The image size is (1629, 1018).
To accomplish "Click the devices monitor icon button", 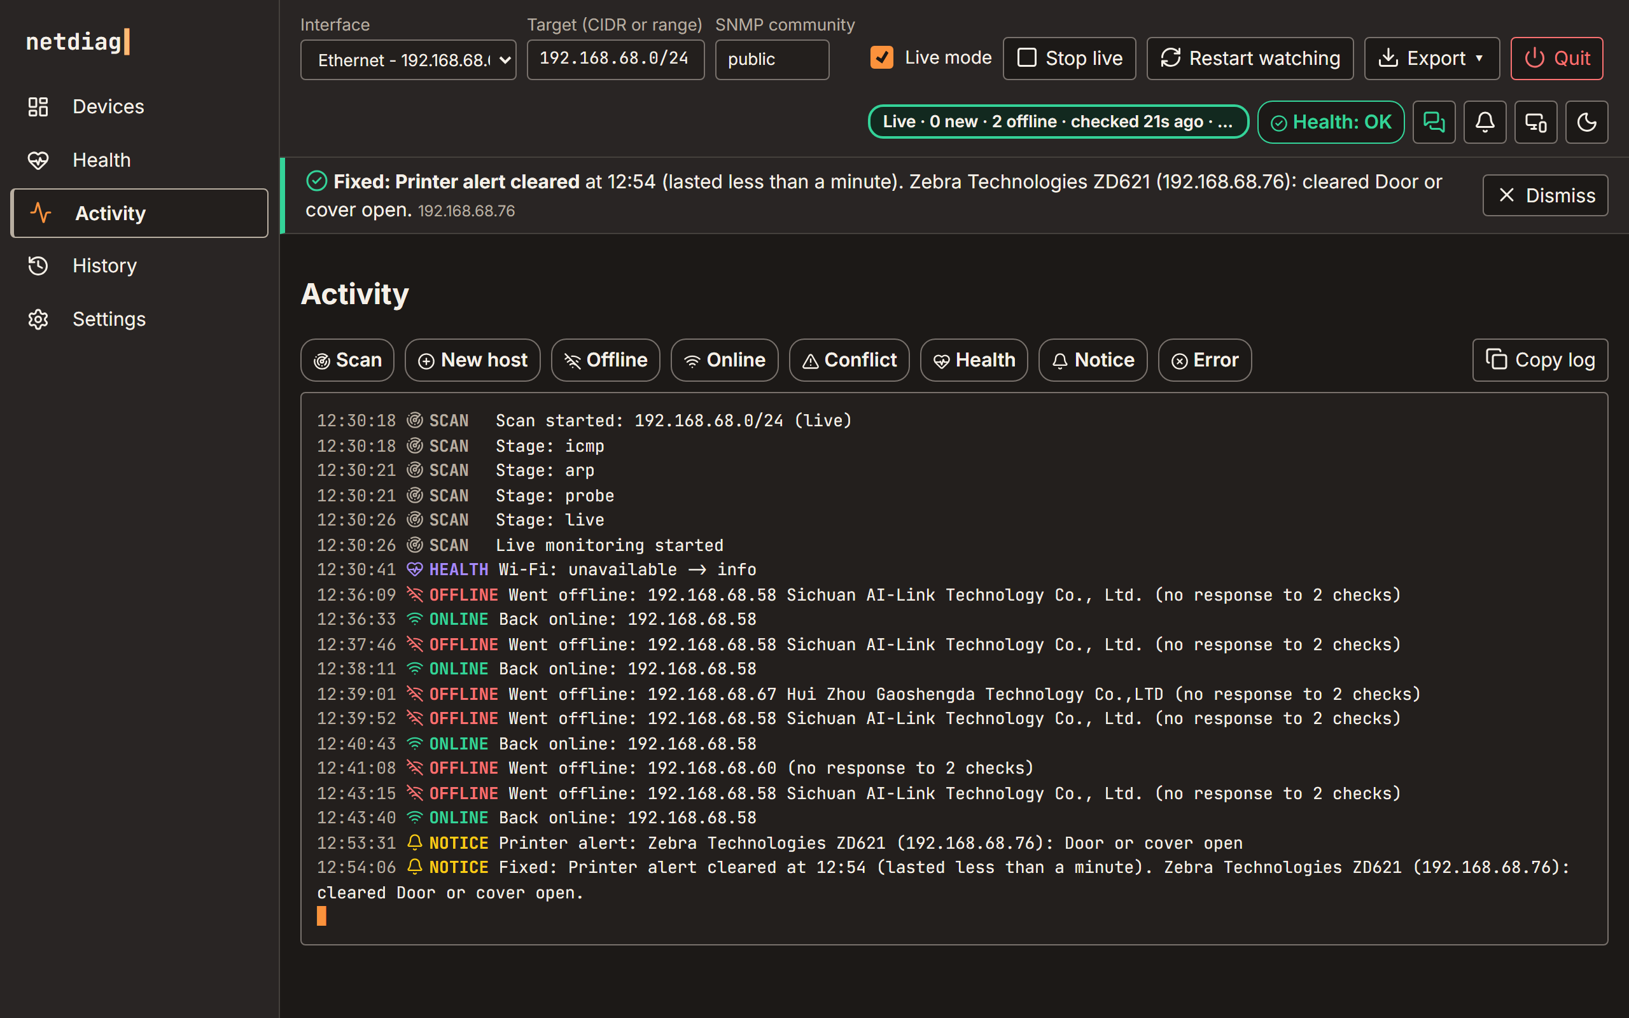I will tap(1535, 122).
